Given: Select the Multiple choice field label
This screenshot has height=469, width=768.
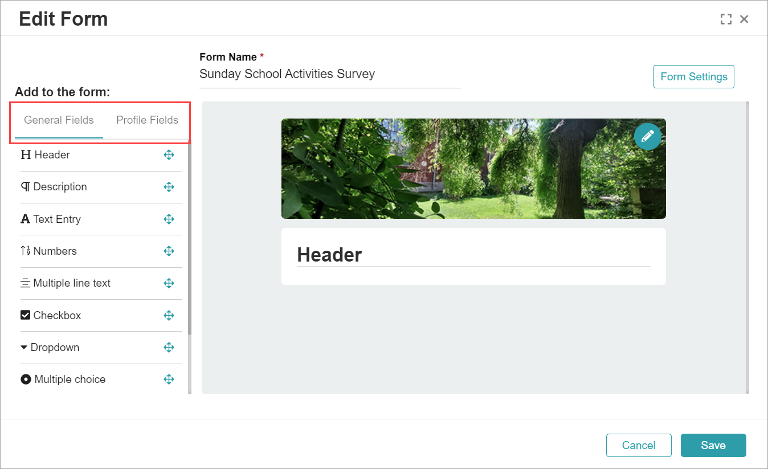Looking at the screenshot, I should coord(70,379).
